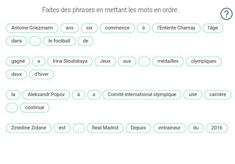The width and height of the screenshot is (235, 164).
Task: Select 'Comité international olympique' chip
Action: (142, 95)
